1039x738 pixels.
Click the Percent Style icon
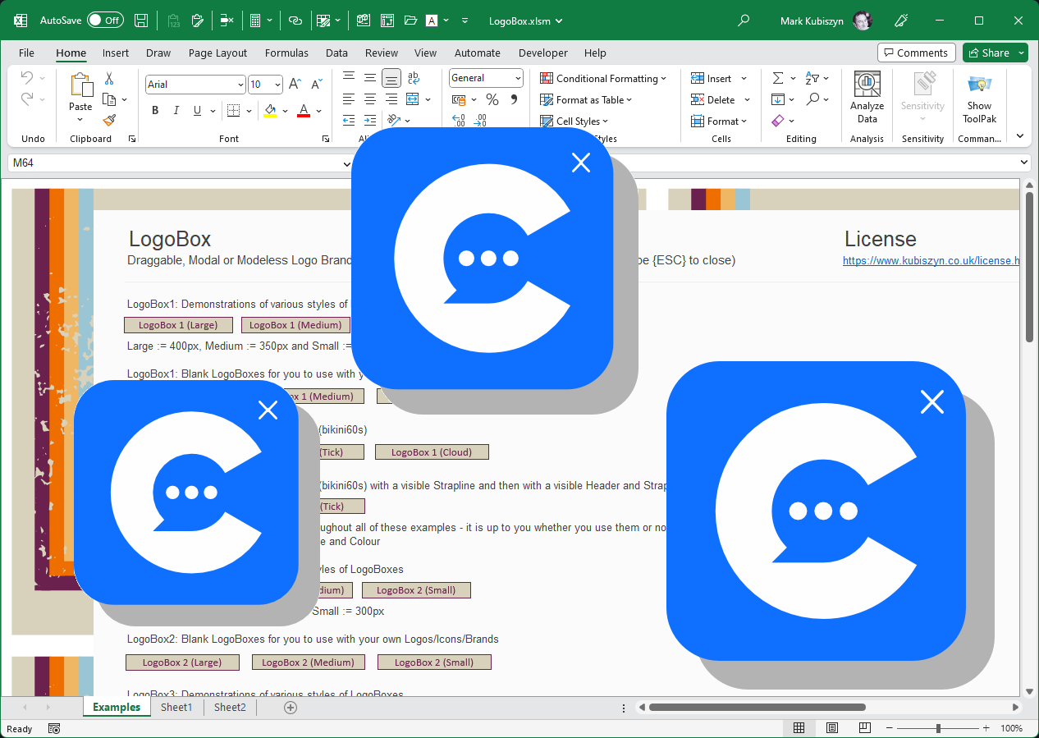click(492, 99)
